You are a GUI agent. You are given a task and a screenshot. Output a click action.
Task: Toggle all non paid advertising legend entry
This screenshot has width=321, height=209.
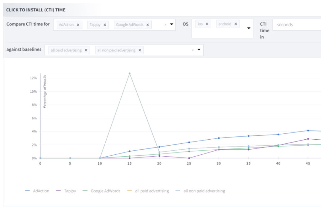[x=200, y=191]
